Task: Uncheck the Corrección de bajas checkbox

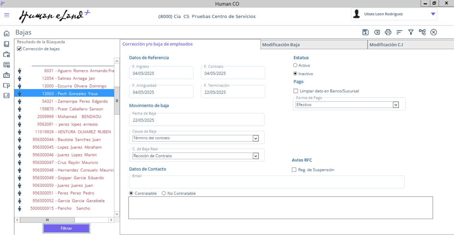Action: pyautogui.click(x=19, y=49)
